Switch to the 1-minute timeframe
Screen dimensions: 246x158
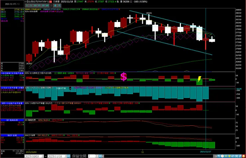point(27,6)
